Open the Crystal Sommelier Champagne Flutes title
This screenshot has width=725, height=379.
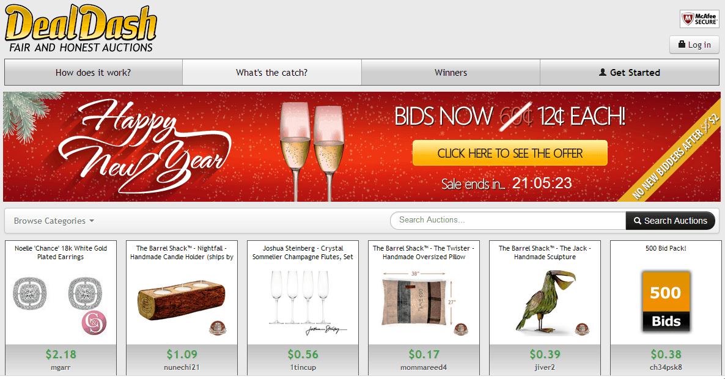tap(303, 252)
